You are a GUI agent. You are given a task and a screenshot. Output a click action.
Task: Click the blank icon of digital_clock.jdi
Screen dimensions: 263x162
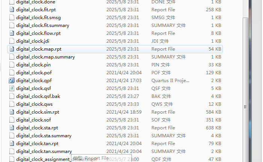click(12, 41)
